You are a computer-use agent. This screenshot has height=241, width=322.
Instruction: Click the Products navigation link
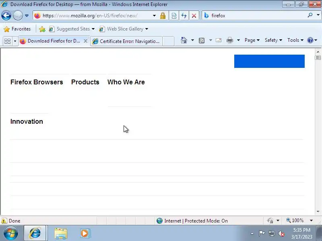(x=85, y=82)
